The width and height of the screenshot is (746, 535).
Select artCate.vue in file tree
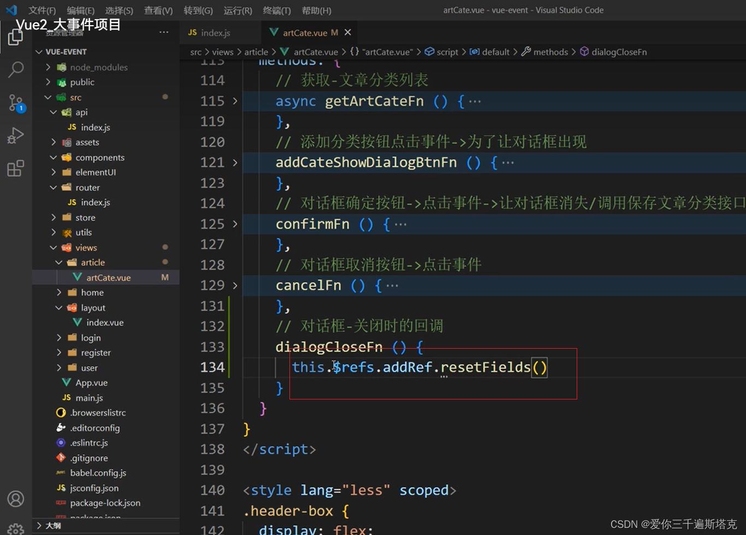click(x=106, y=278)
